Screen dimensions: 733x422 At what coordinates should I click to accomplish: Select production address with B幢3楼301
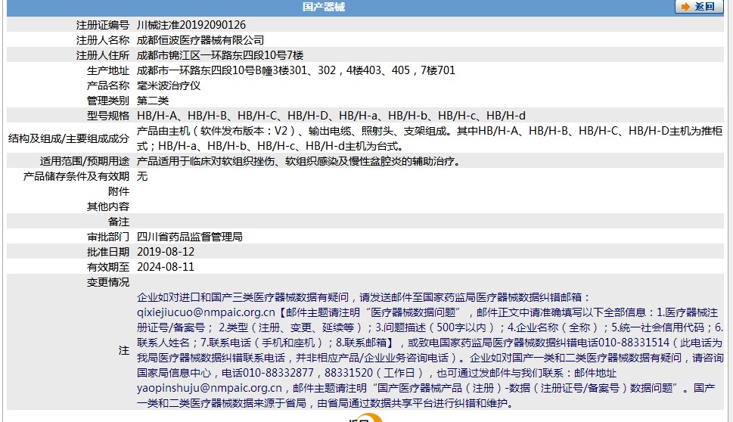click(x=296, y=70)
